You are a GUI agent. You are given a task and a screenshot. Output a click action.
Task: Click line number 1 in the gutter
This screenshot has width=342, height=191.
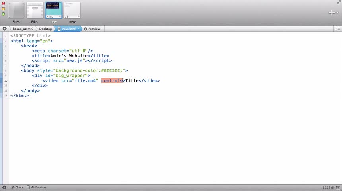tap(6, 35)
